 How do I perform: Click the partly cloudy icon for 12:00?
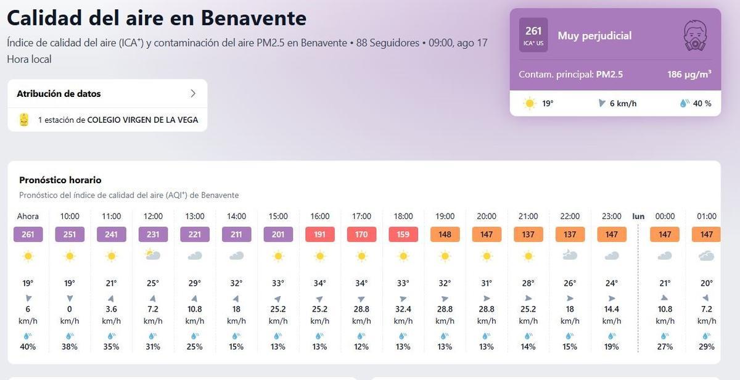(153, 255)
